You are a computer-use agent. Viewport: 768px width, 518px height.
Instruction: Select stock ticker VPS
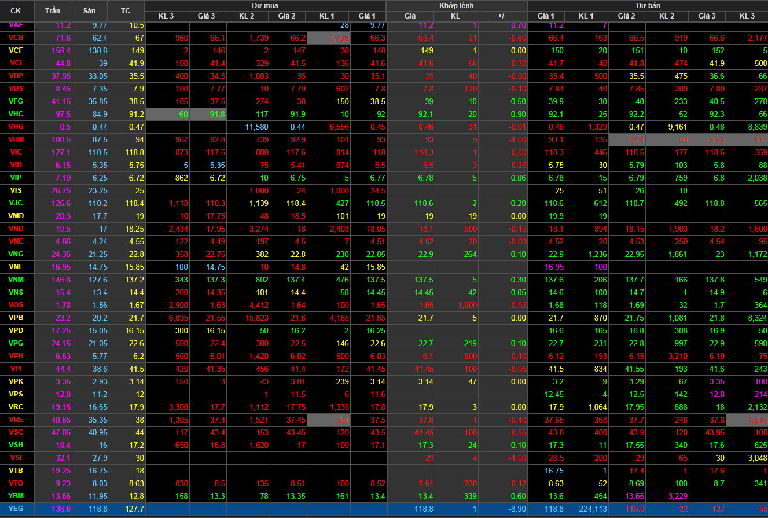pyautogui.click(x=16, y=394)
